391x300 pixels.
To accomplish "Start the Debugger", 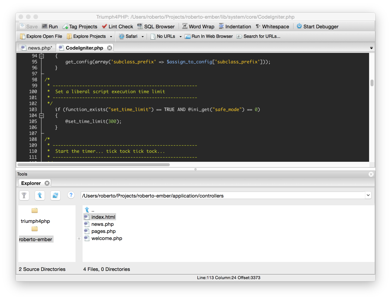I will 317,26.
